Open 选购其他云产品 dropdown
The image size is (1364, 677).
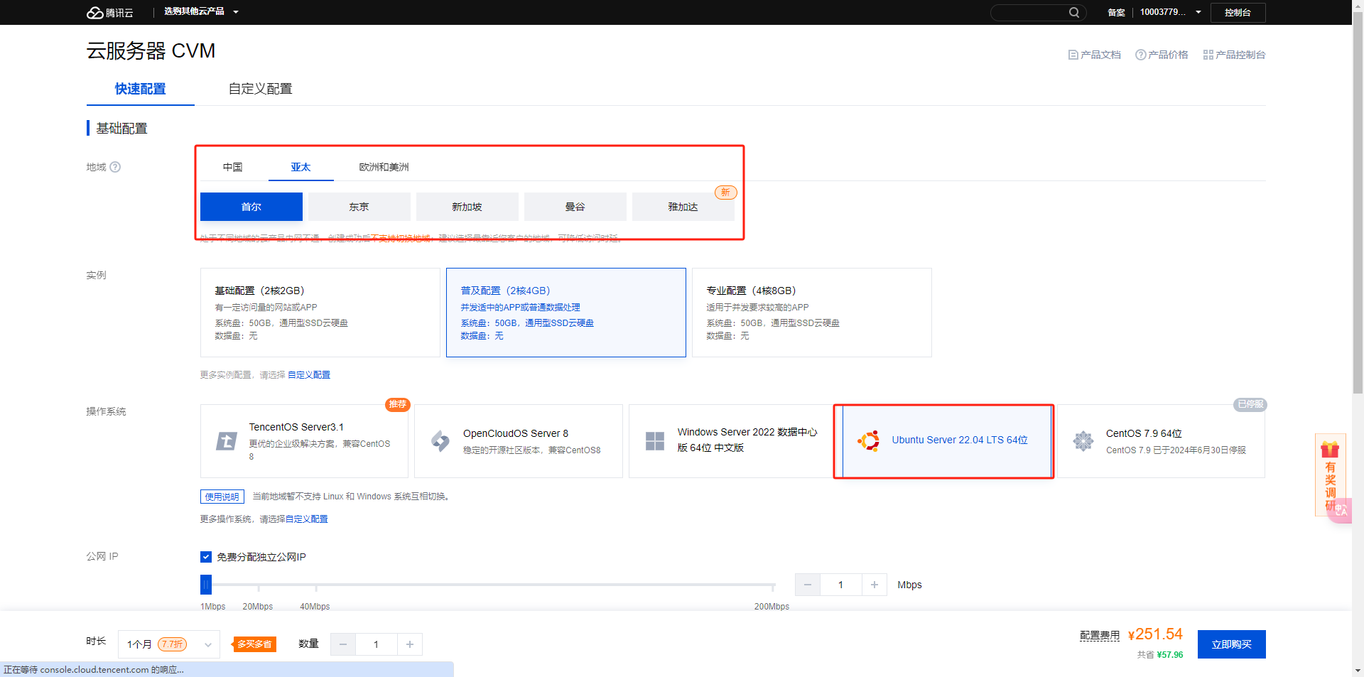pos(201,12)
